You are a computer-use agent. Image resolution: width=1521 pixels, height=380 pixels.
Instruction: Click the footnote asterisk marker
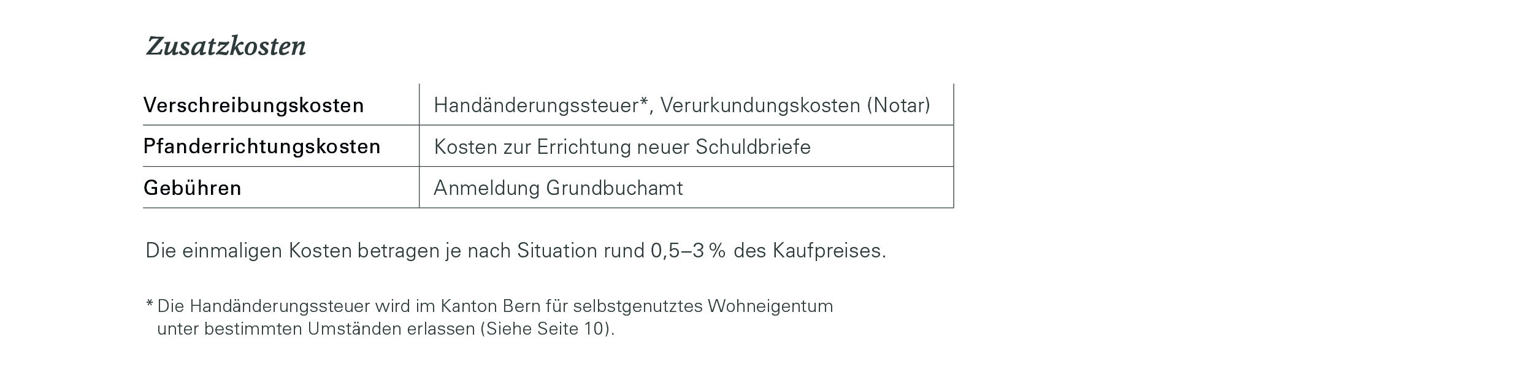(x=150, y=305)
